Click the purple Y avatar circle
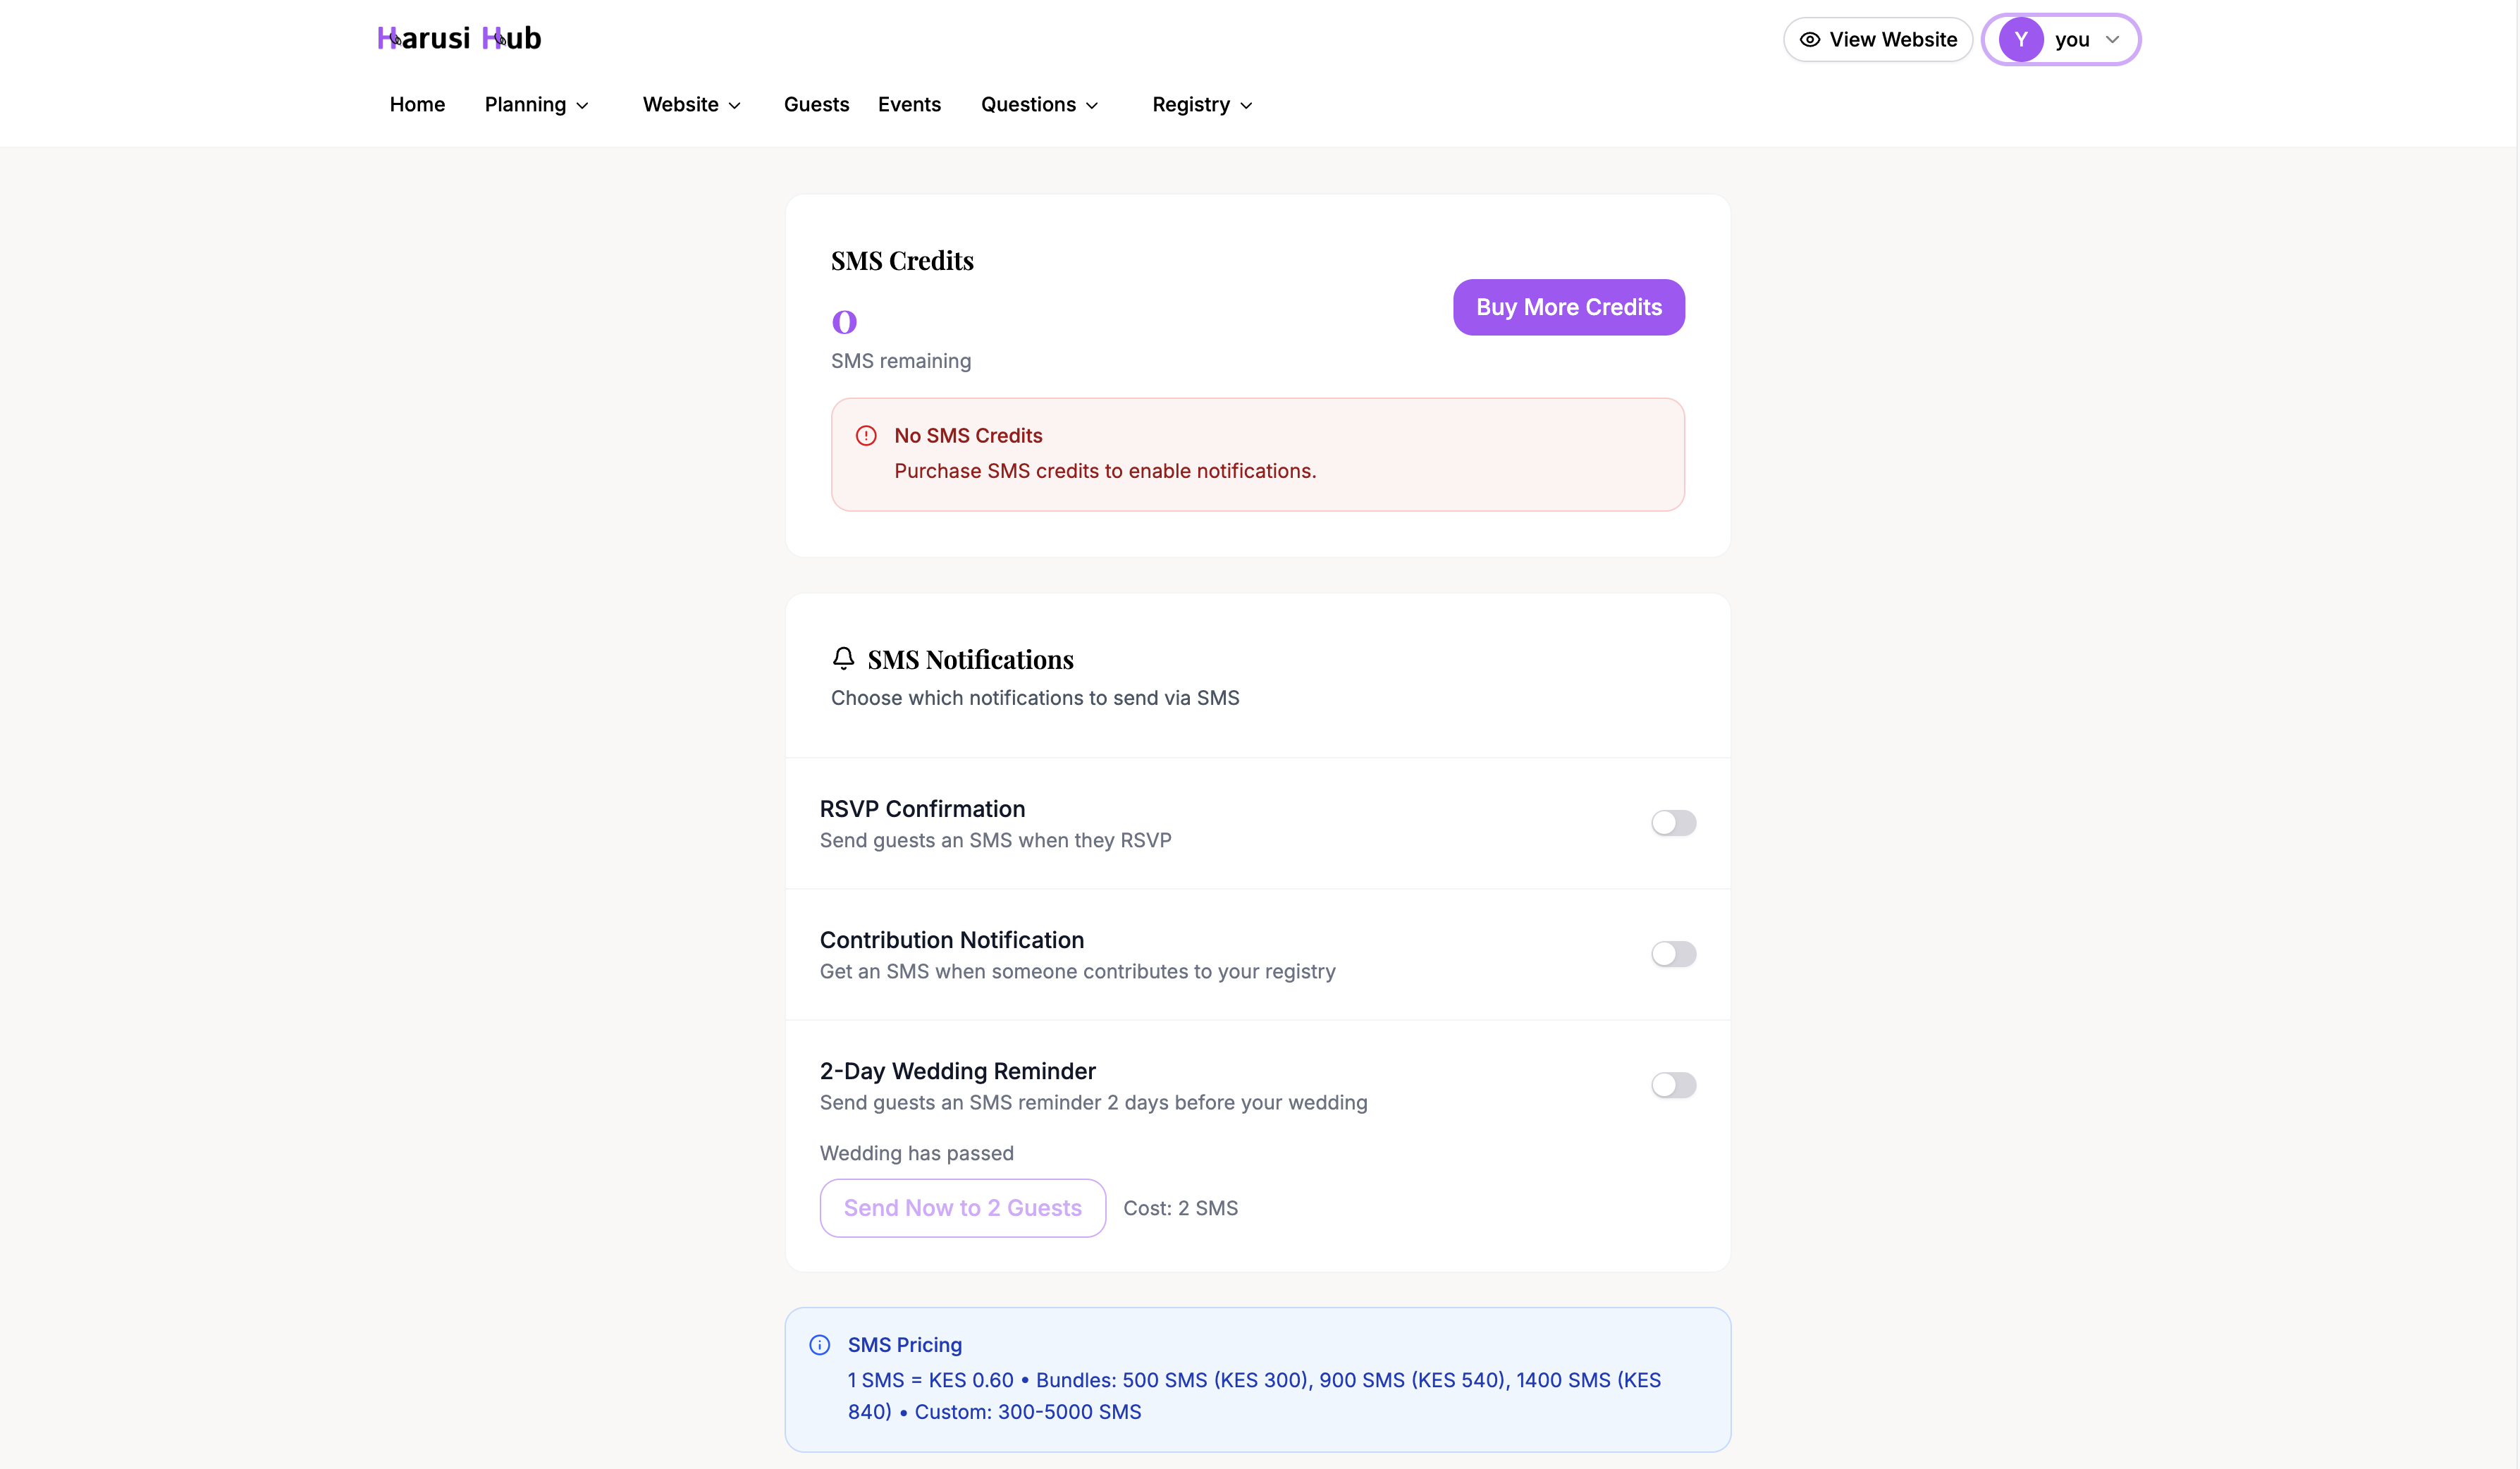 pyautogui.click(x=2020, y=40)
